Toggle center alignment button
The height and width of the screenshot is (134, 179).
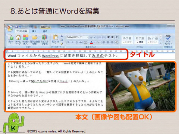point(108,42)
